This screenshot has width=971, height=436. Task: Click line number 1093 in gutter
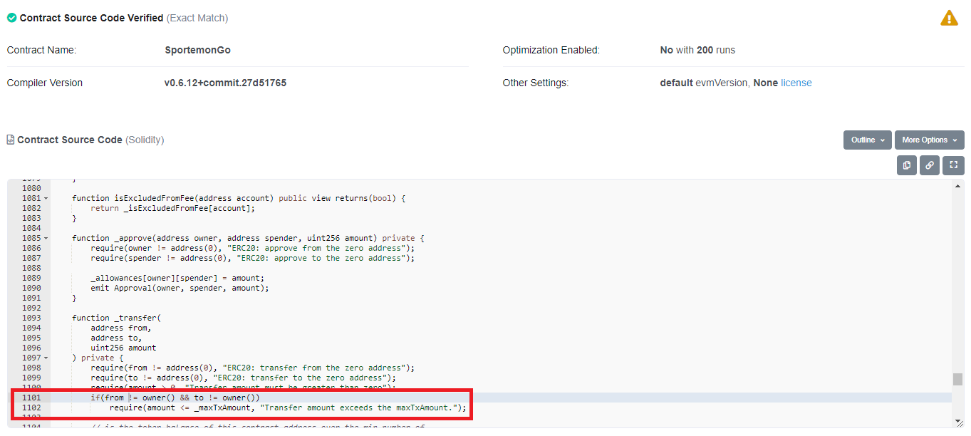click(31, 318)
